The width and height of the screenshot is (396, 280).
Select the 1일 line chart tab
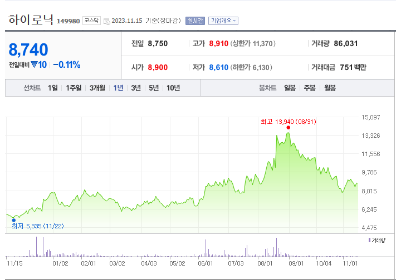[53, 88]
